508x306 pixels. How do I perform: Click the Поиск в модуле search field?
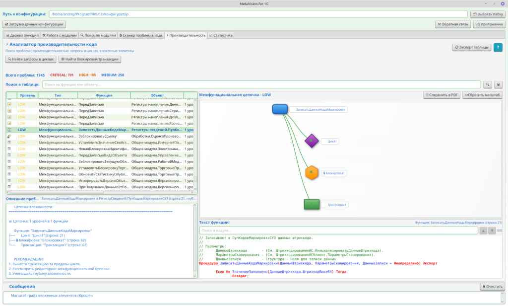click(x=338, y=230)
